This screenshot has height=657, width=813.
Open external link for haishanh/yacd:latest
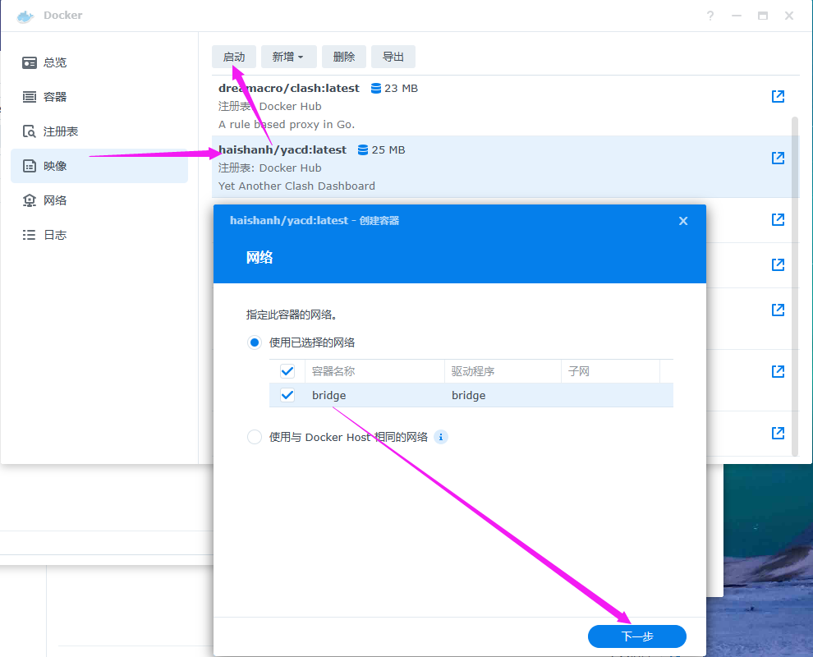pyautogui.click(x=778, y=159)
